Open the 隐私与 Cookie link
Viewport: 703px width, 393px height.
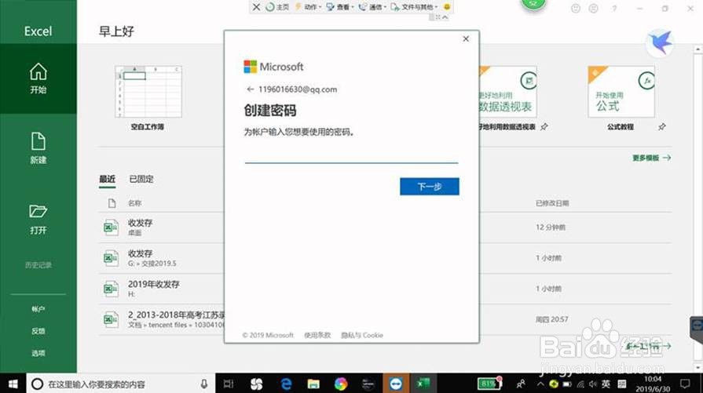362,335
